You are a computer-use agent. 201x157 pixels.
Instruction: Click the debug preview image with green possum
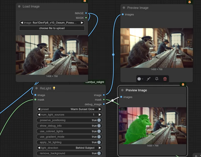click(153, 126)
